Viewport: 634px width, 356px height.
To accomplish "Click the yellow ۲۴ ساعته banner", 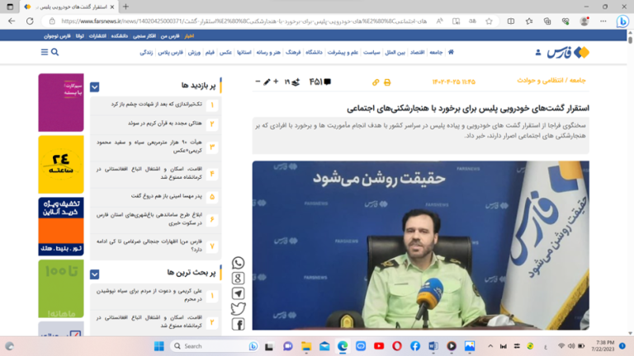I will tap(60, 164).
